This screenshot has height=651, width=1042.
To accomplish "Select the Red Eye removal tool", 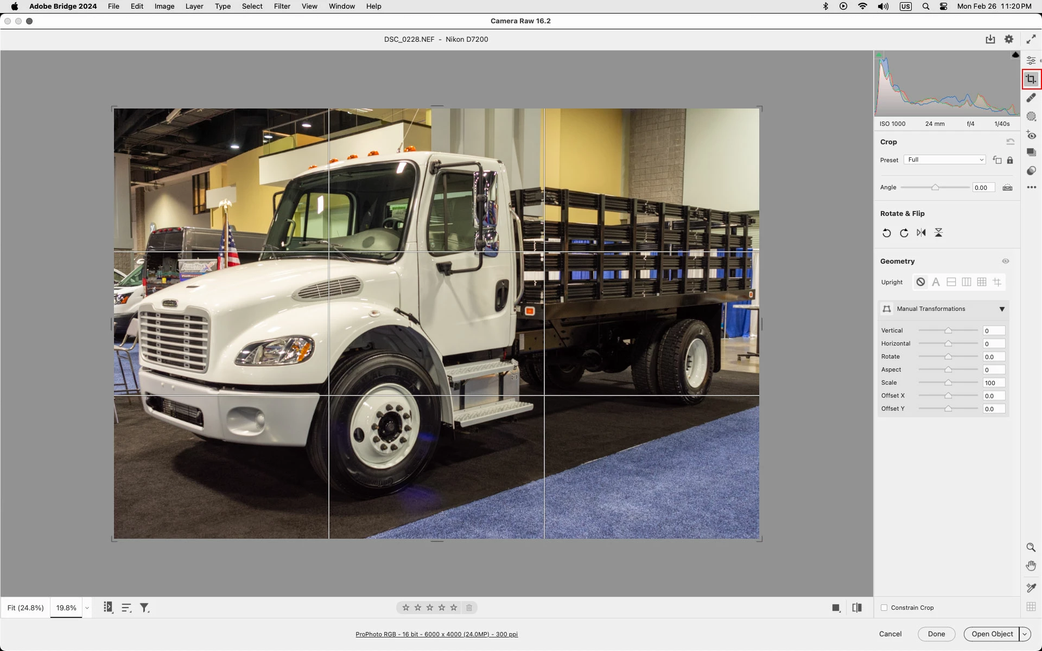I will 1031,135.
